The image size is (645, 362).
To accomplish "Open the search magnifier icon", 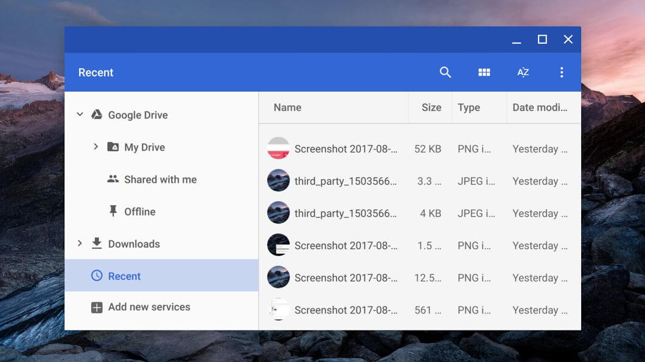I will (x=445, y=72).
